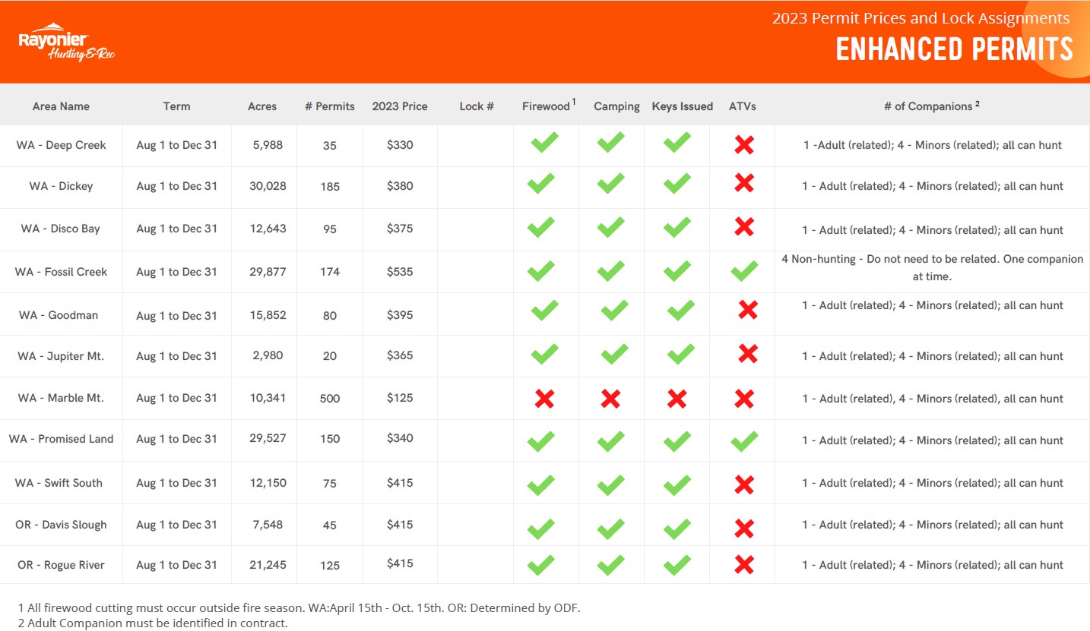Click the $535 price for Fossil Creek
The height and width of the screenshot is (631, 1090).
point(400,272)
